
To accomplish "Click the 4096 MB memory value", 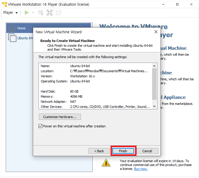I will (76, 96).
